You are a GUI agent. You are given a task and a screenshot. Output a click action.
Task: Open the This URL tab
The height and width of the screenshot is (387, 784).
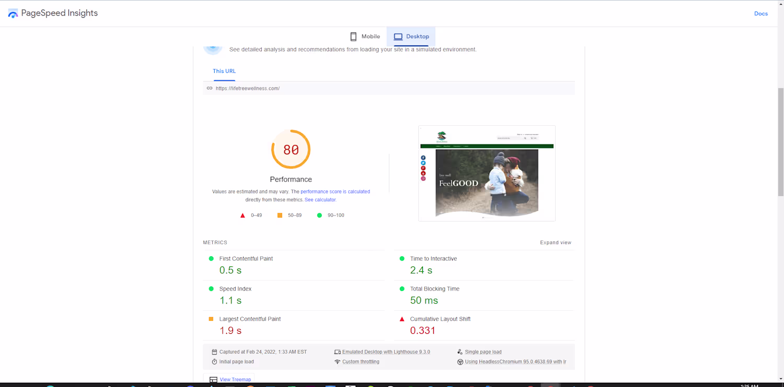point(224,71)
